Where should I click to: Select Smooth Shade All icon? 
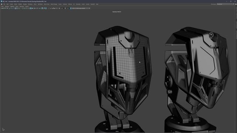[31, 8]
